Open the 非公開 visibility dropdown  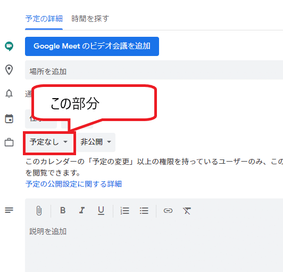pos(96,142)
